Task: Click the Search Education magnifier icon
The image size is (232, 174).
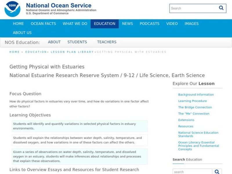Action: (217, 171)
